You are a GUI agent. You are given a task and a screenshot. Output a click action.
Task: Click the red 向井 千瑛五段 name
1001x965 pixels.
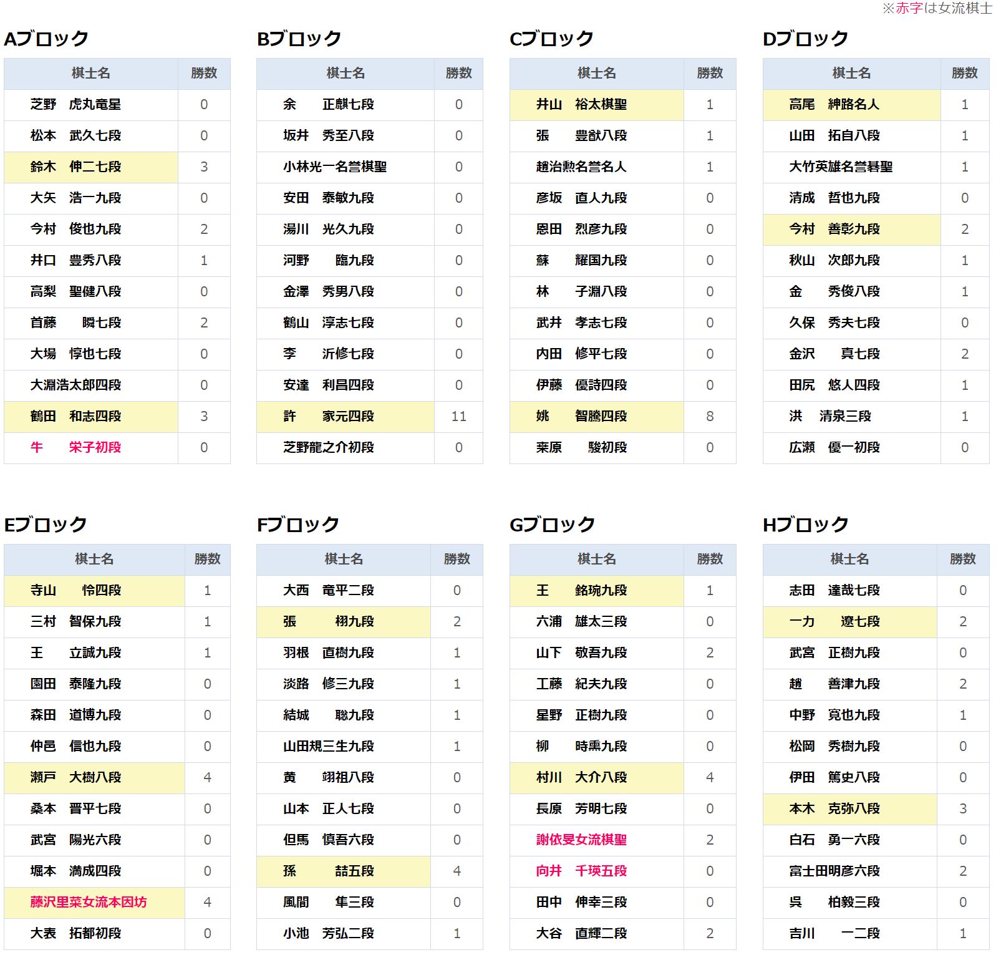click(581, 871)
